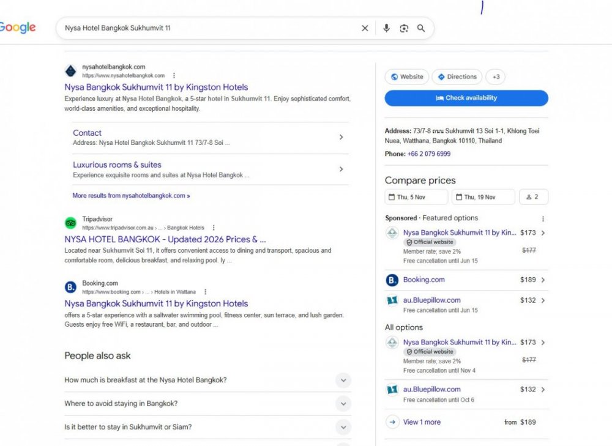Screen dimensions: 612x446
Task: Open Booking.com link in Compare prices
Action: 424,280
